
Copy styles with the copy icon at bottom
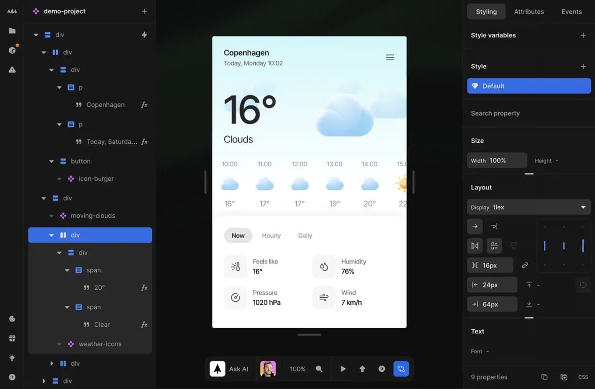tap(544, 377)
